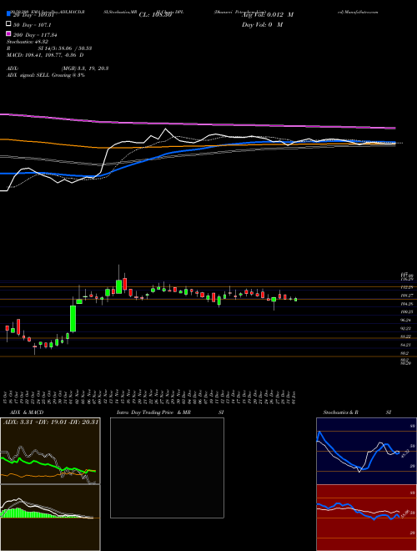This screenshot has height=551, width=417.
Task: Click the MACD values line
Action: [x=45, y=55]
